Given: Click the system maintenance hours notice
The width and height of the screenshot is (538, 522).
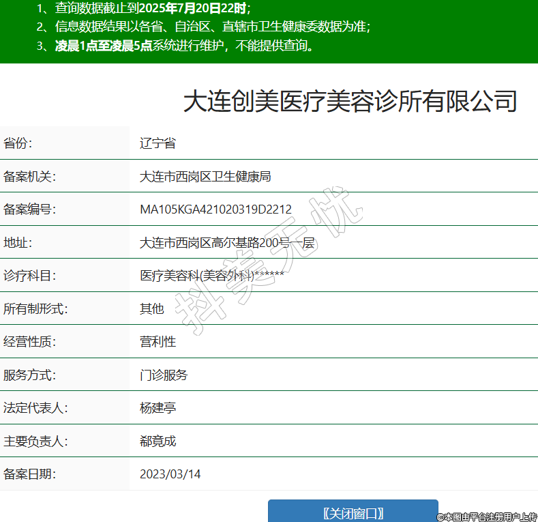Looking at the screenshot, I should [184, 46].
